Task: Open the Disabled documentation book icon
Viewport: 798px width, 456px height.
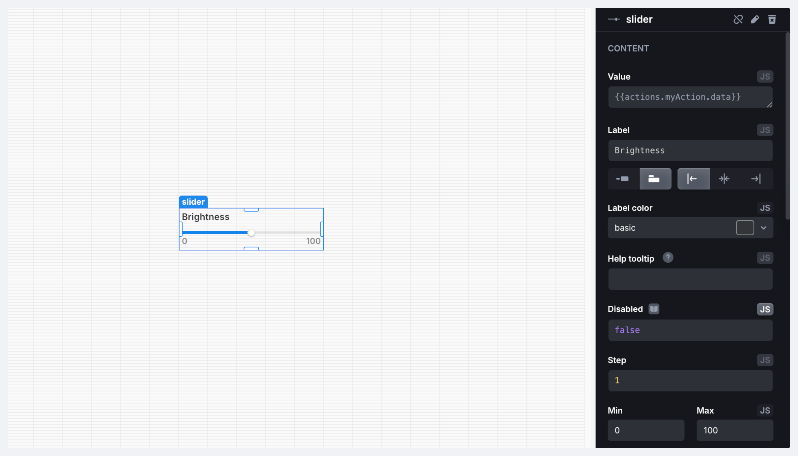Action: tap(654, 309)
